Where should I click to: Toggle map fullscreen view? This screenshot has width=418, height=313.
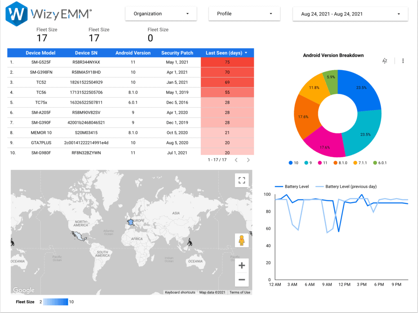(242, 180)
